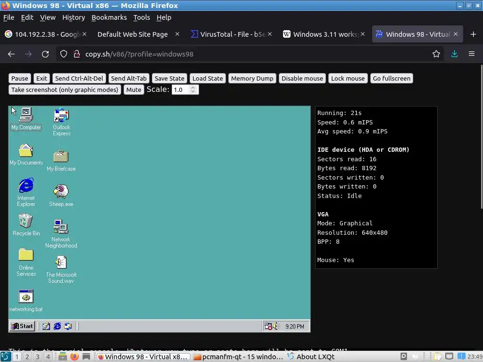The image size is (483, 362).
Task: Click the Outlook Express quick launch icon
Action: pos(68,326)
